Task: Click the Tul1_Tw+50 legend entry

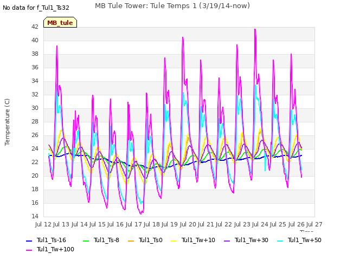Action: 299,240
